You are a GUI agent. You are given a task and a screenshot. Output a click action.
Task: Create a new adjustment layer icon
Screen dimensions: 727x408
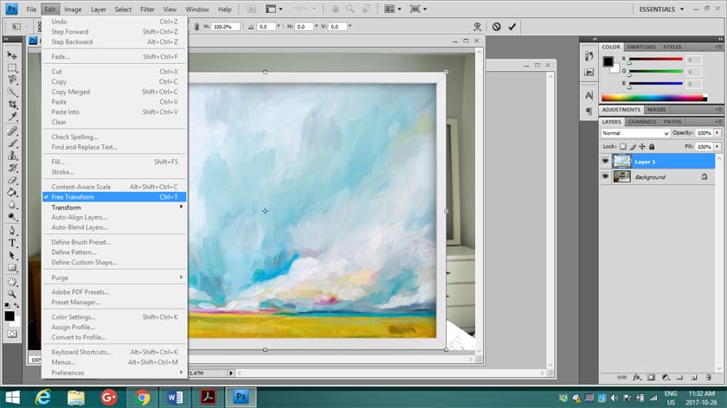click(x=666, y=378)
